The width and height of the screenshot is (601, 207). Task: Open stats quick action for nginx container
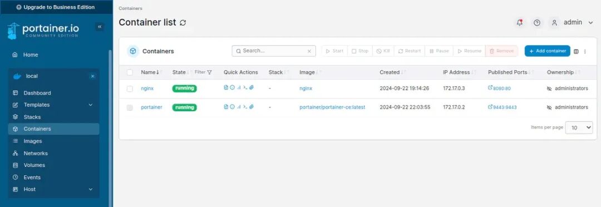[238, 87]
